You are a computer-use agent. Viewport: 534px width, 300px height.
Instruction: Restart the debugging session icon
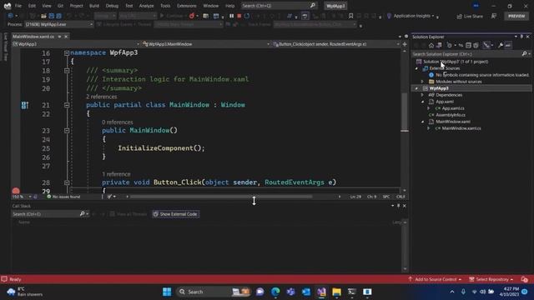coord(247,16)
